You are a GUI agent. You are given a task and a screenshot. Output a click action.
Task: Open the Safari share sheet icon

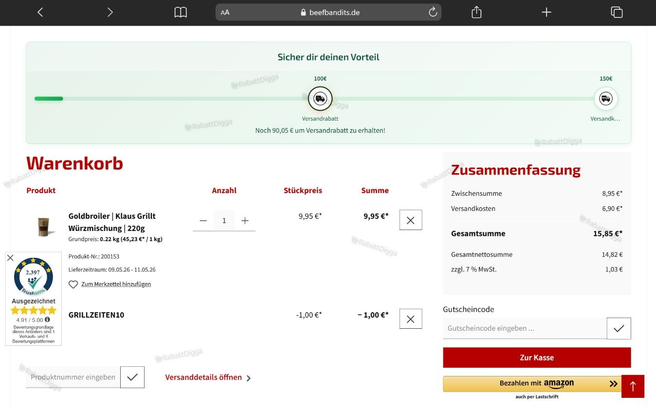click(476, 12)
